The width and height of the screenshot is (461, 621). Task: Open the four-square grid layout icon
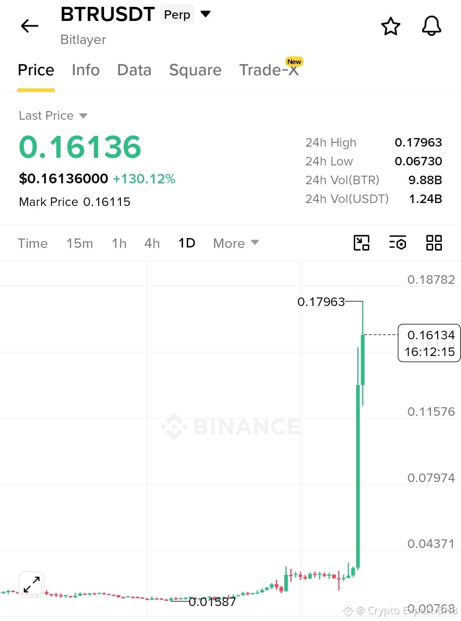[x=434, y=243]
